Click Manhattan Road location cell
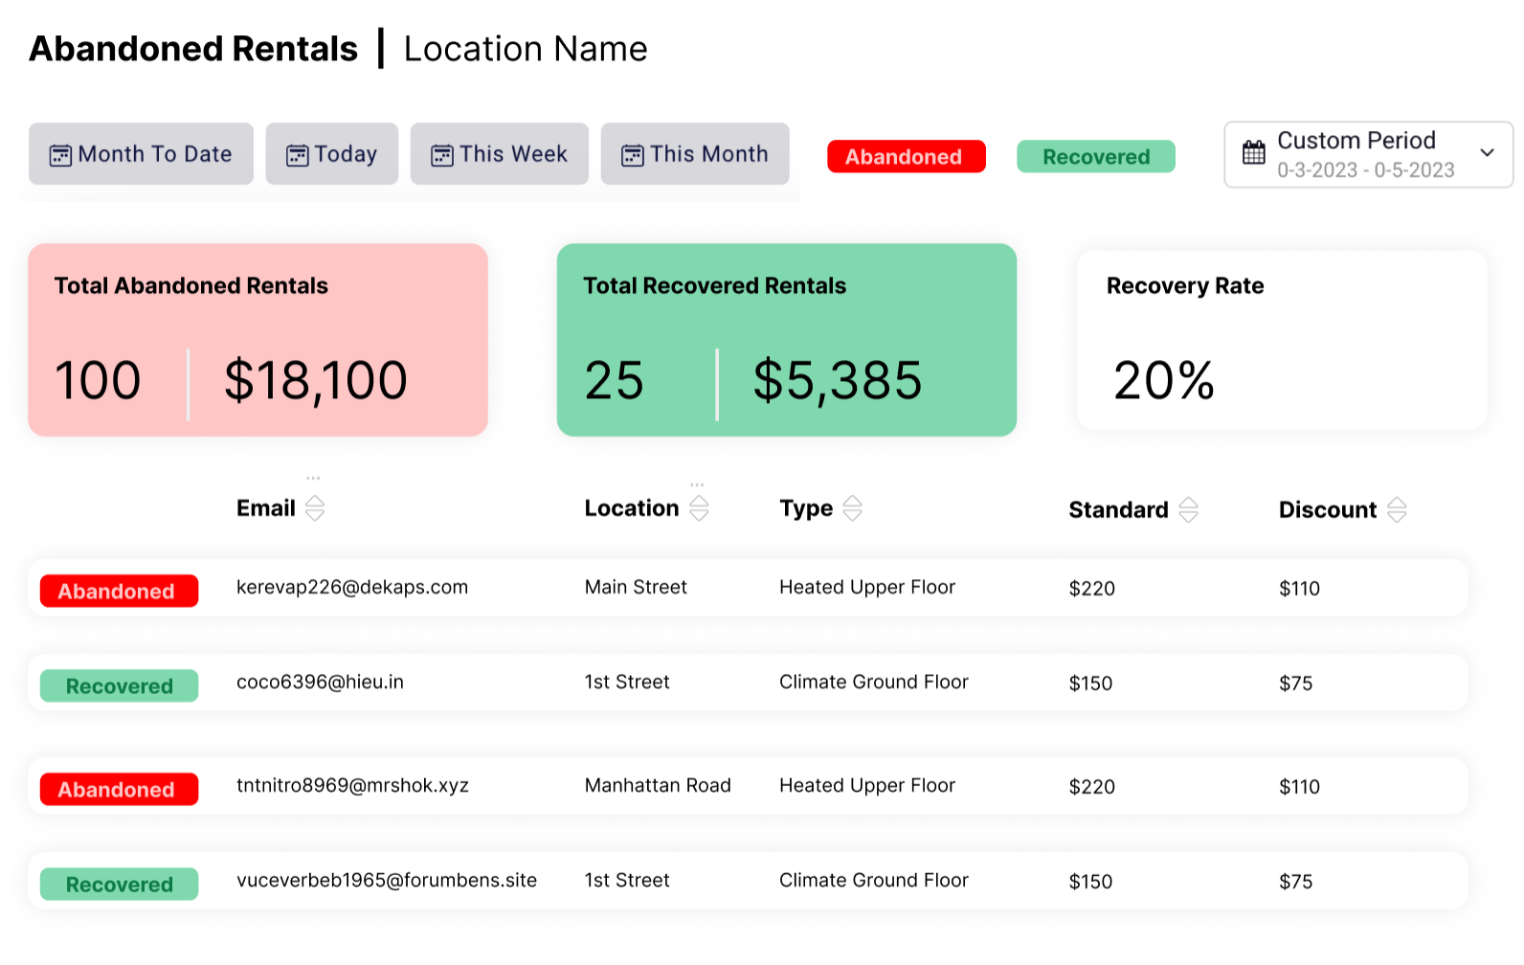 pos(658,785)
